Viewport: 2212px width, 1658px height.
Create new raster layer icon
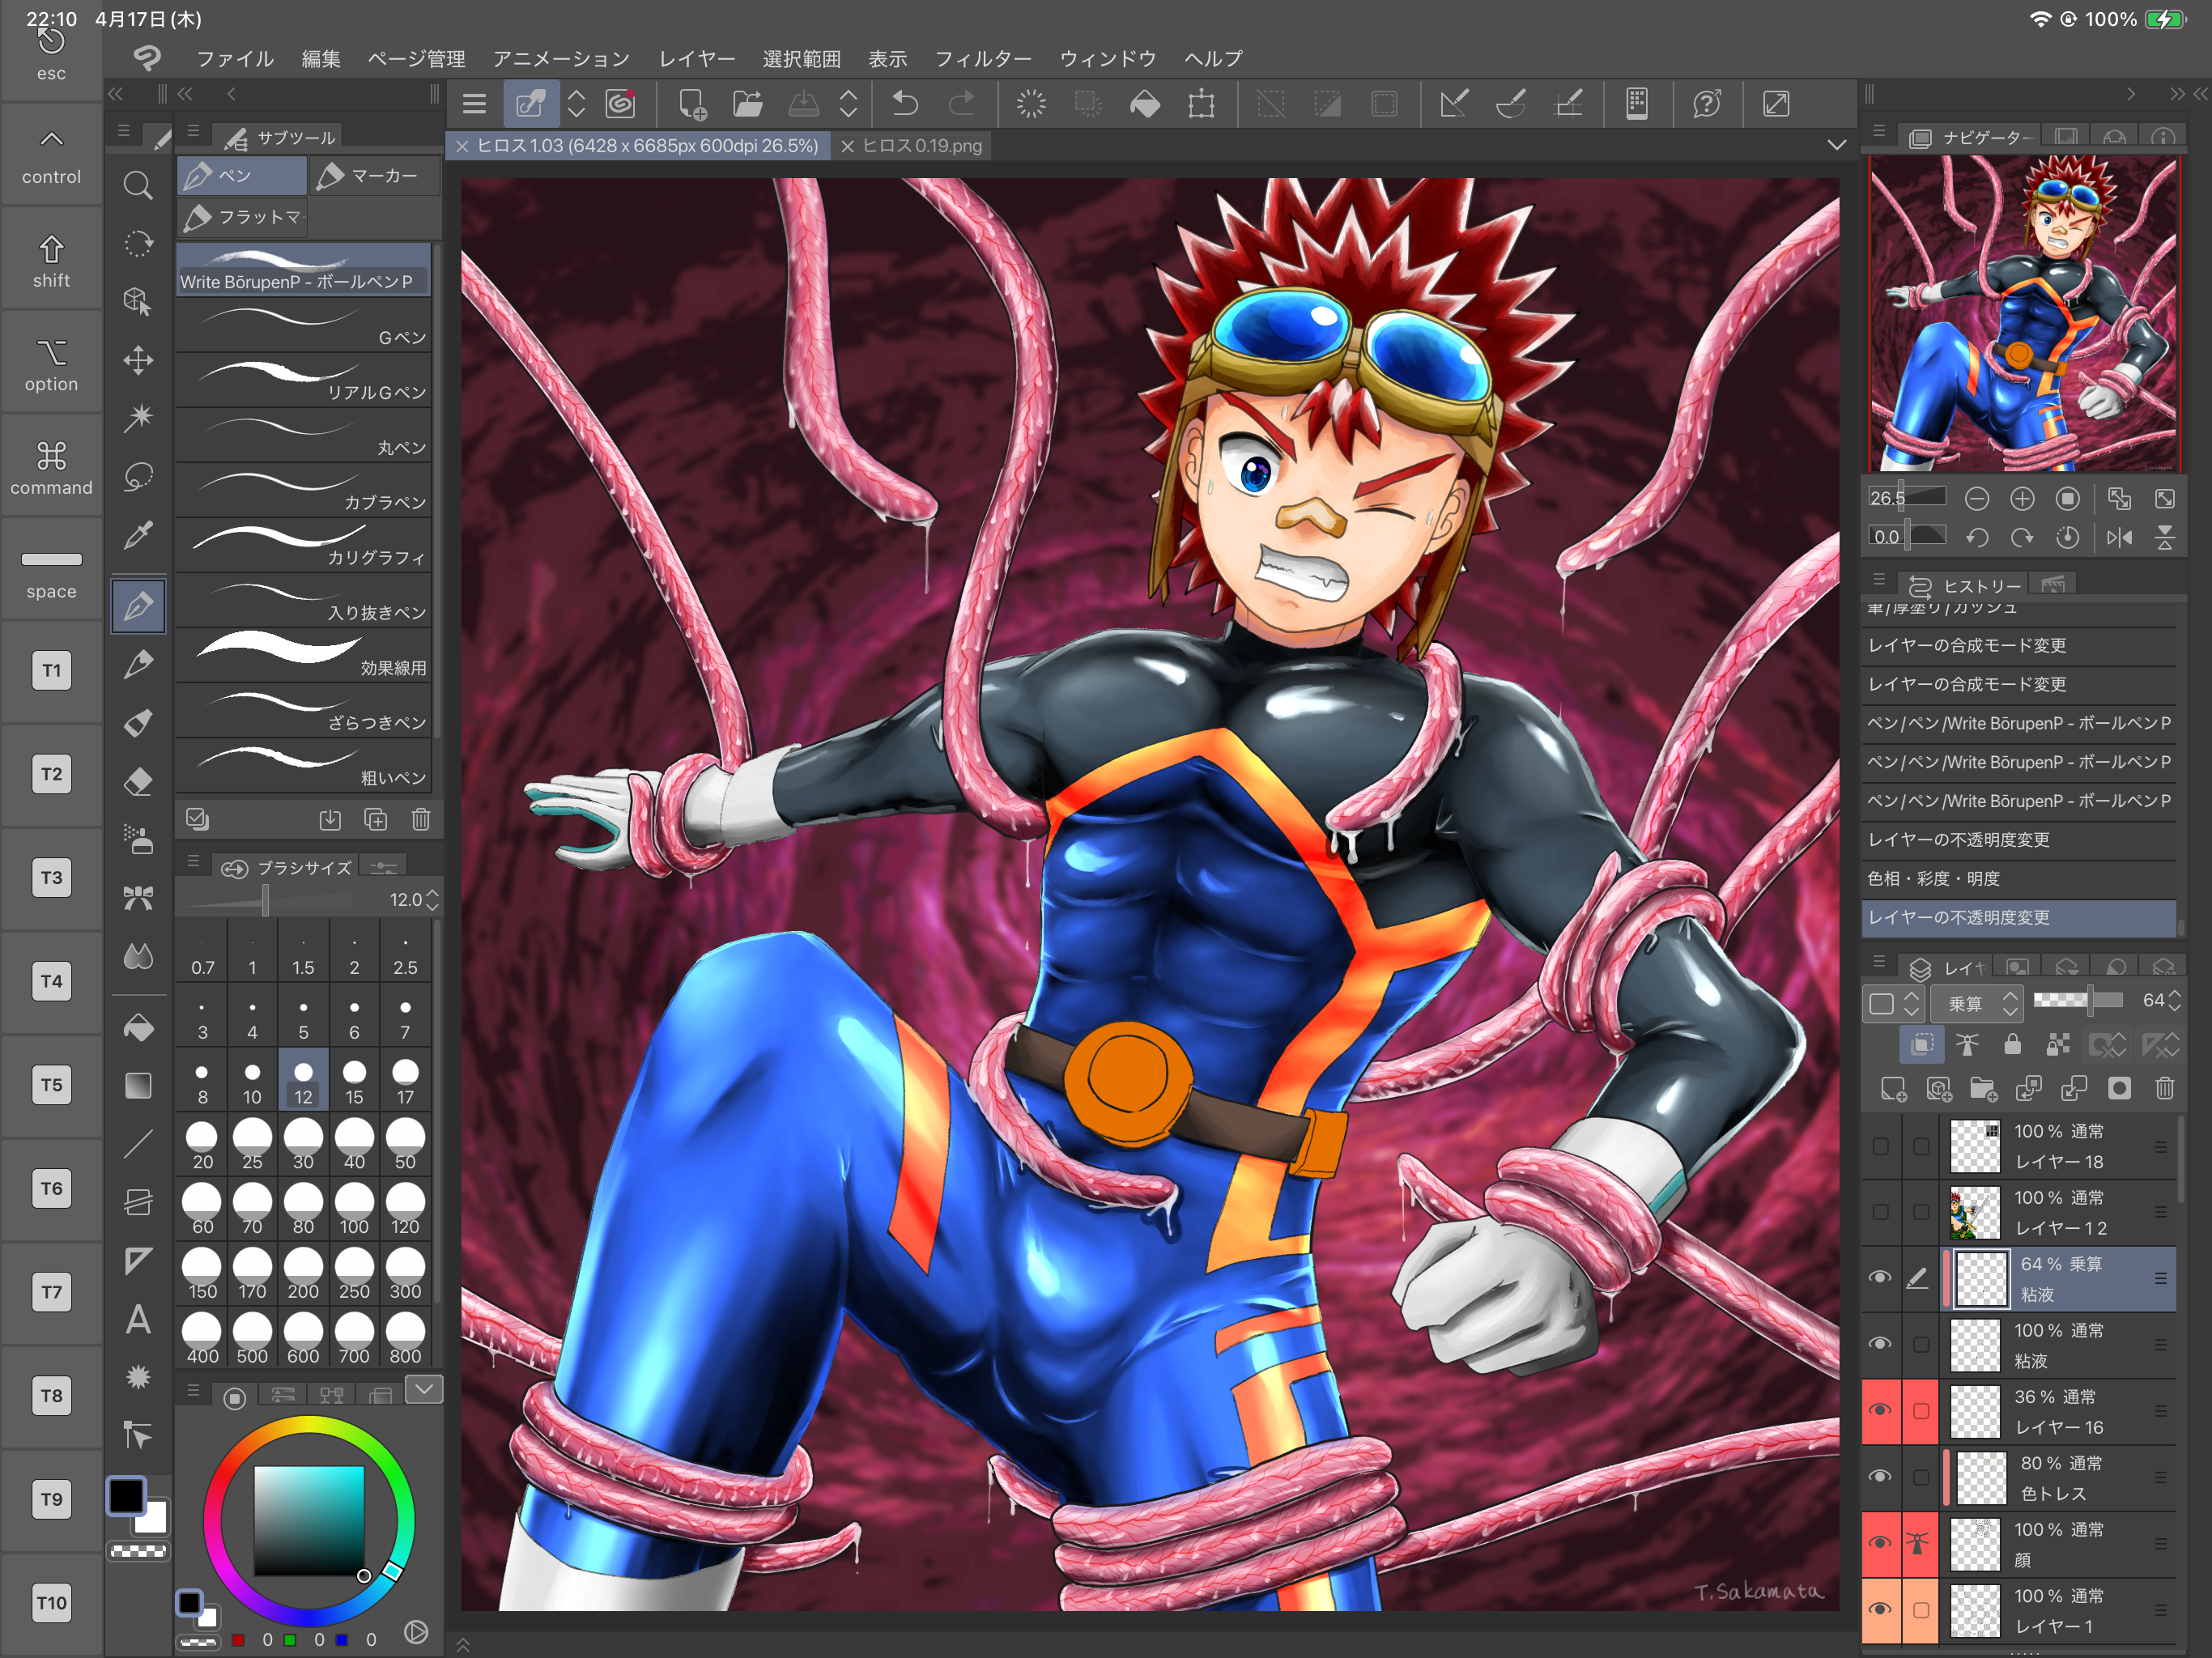tap(1893, 1088)
